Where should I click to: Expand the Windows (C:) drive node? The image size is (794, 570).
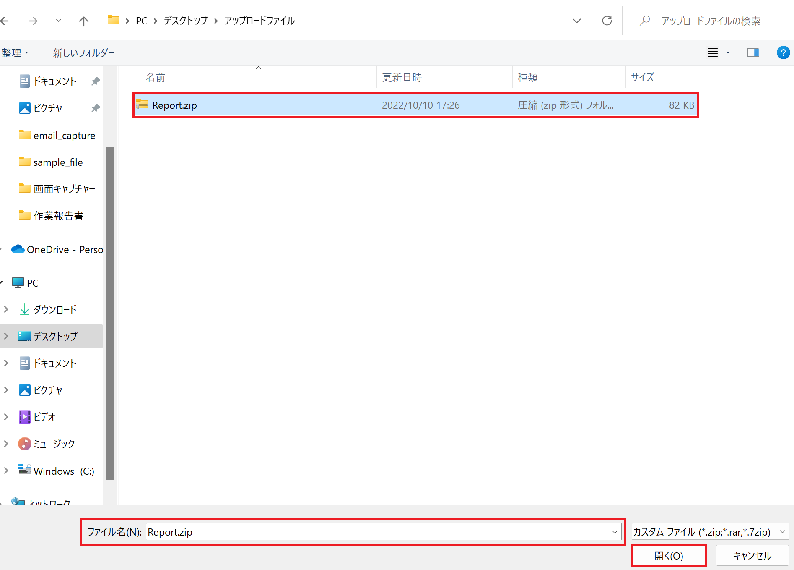point(6,471)
